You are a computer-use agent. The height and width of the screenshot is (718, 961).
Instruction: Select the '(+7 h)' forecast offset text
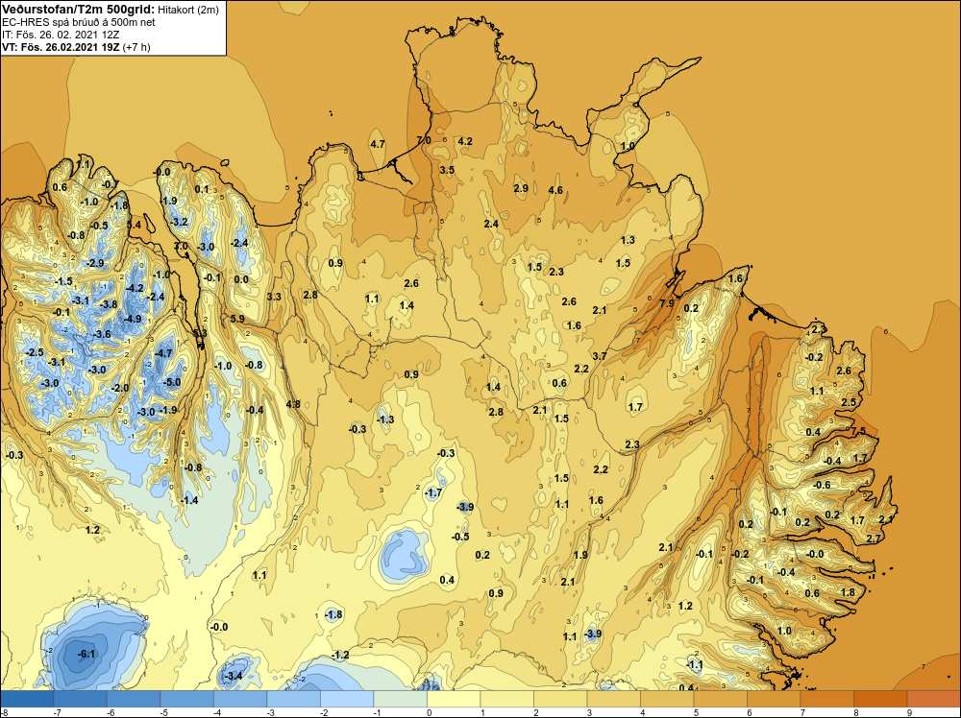(x=136, y=47)
